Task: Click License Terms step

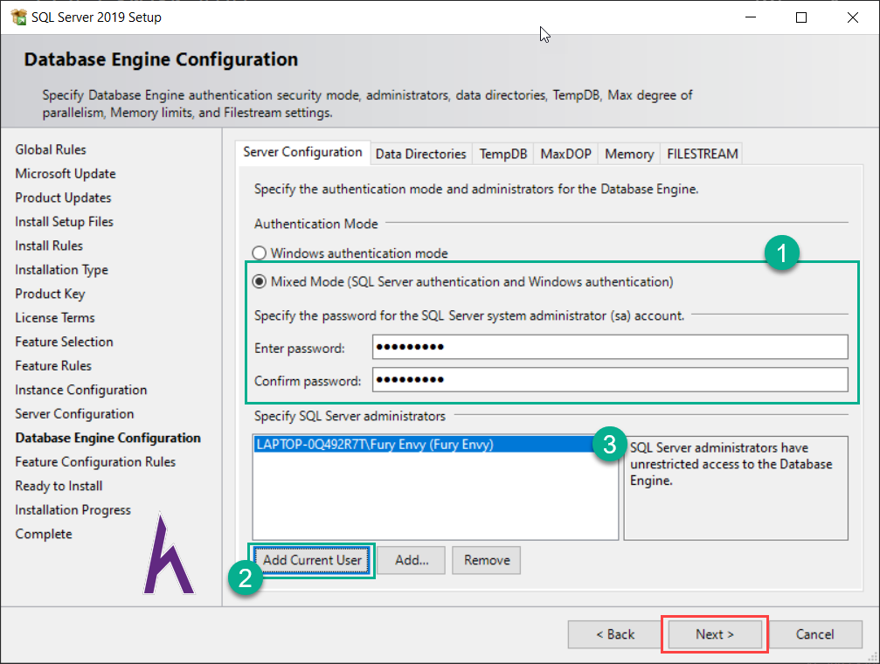Action: [x=55, y=318]
